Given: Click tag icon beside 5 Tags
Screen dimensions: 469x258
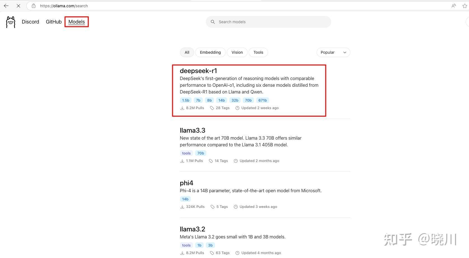Looking at the screenshot, I should 213,207.
